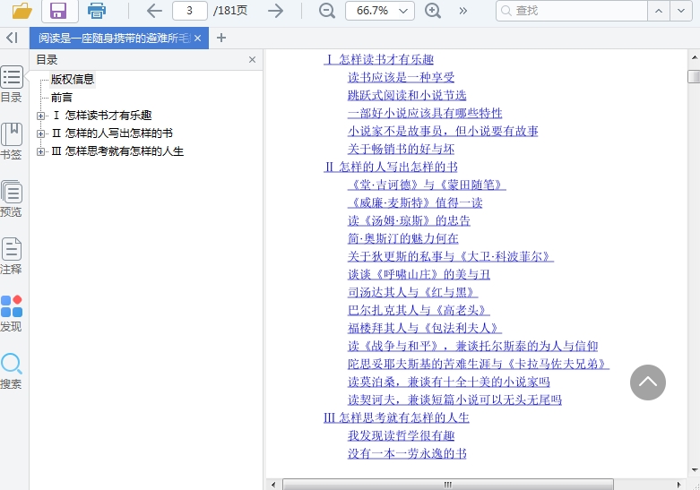The width and height of the screenshot is (700, 490).
Task: Open link 读莫泊桑，兼谈有十全十美的小说家吗
Action: pyautogui.click(x=449, y=382)
